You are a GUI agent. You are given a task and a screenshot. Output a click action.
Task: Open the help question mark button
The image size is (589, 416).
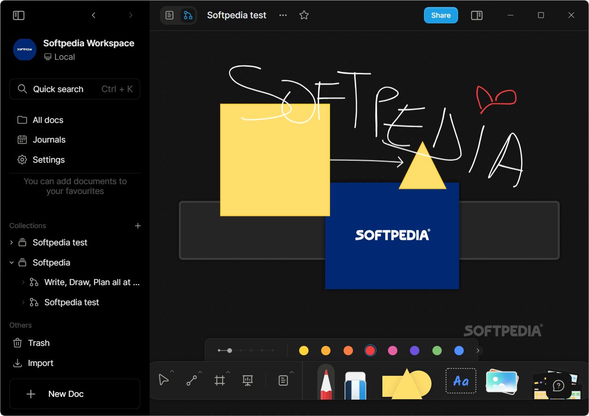point(559,386)
